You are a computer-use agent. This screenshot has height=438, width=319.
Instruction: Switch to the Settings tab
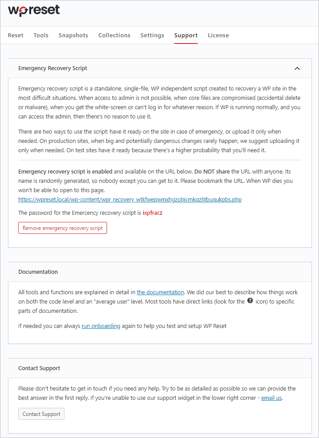pos(152,35)
